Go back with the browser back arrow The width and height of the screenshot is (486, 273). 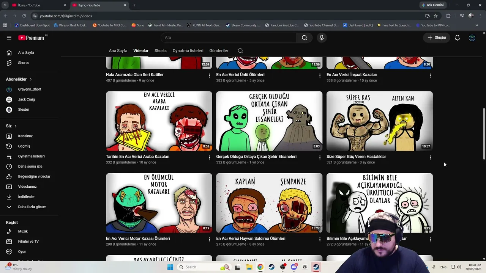[6, 16]
